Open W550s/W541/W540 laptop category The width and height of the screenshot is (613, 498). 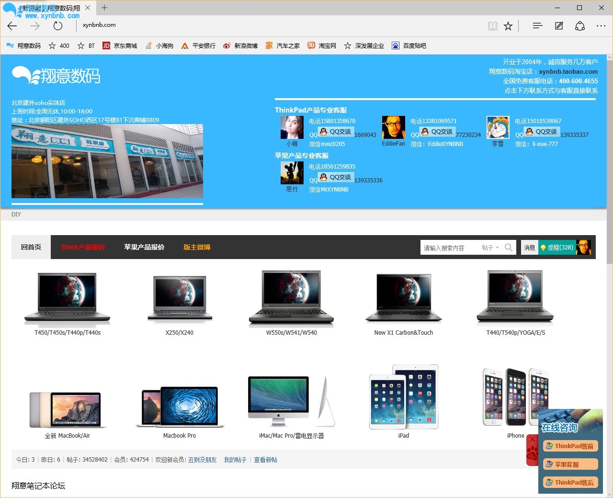coord(292,303)
